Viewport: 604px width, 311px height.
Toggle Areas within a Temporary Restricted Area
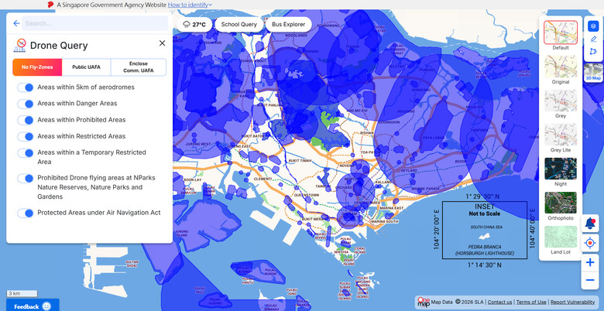click(26, 153)
